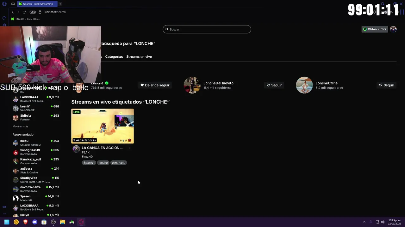This screenshot has width=405, height=227.
Task: Click the Obtén KICKs button
Action: (375, 29)
